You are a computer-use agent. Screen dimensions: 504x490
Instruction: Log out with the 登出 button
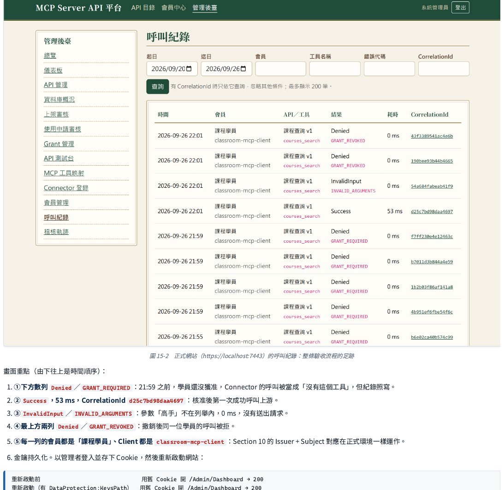click(460, 7)
